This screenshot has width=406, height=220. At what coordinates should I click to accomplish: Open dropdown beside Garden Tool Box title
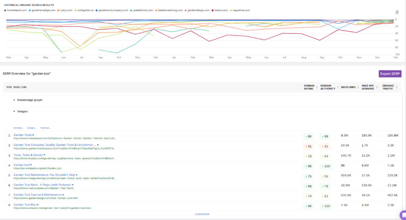click(38, 205)
